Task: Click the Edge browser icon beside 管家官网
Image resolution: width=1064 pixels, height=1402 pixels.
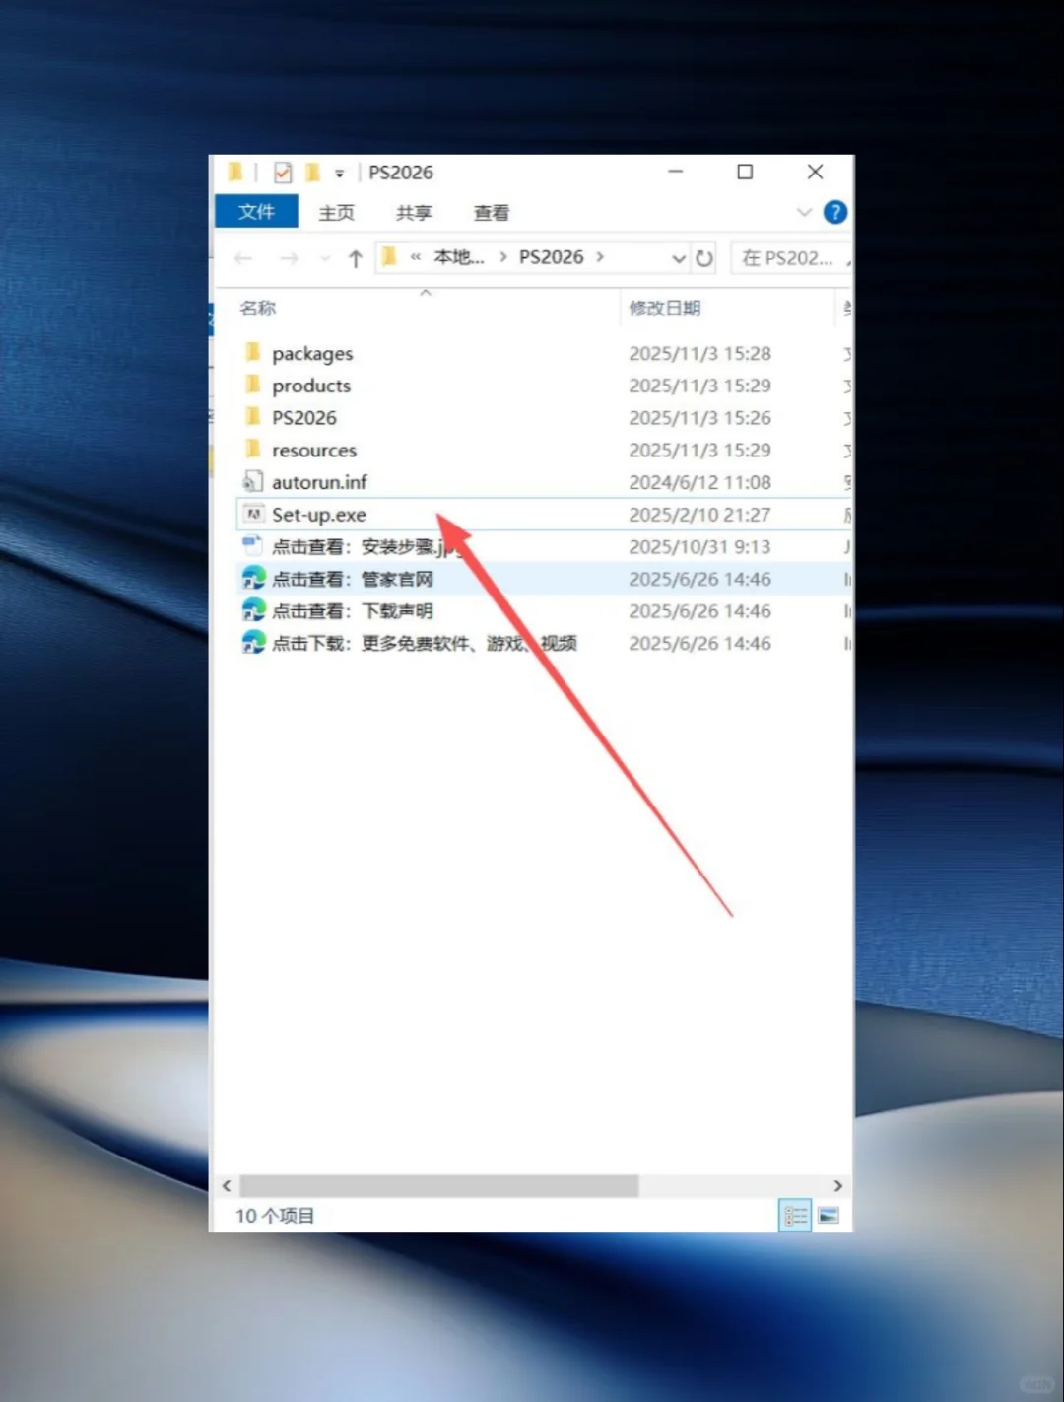Action: point(252,579)
